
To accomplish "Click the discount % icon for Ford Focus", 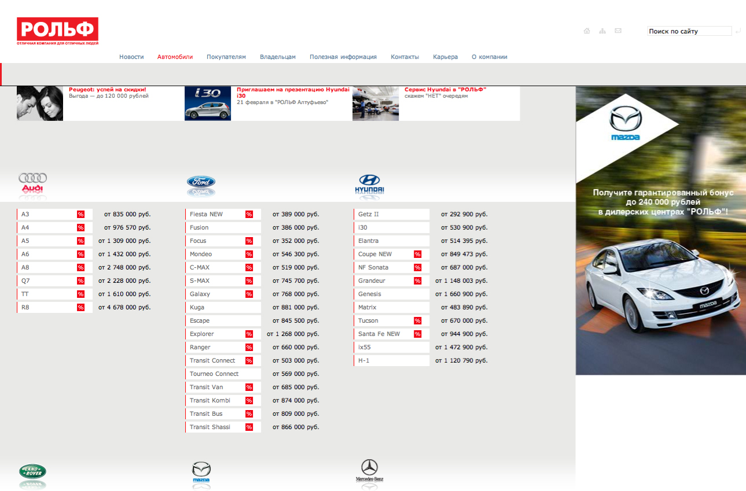I will click(x=249, y=241).
